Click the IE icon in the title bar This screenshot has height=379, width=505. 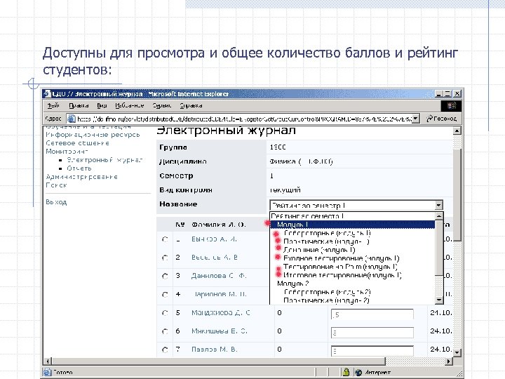pyautogui.click(x=48, y=94)
